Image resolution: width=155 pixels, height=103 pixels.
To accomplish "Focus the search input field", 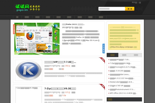I will (x=112, y=9).
